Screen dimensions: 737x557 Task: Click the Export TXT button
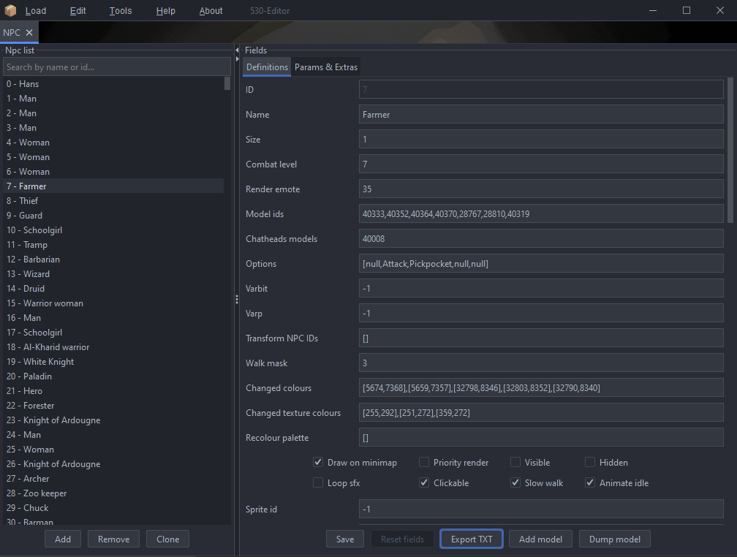[x=472, y=539]
